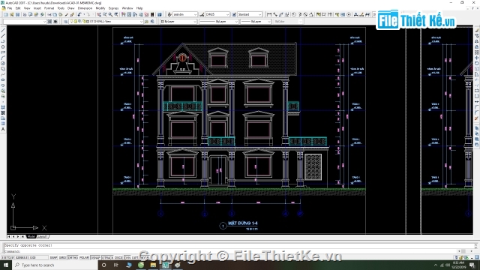The width and height of the screenshot is (480, 270).
Task: Click the Dimension Style icon in the toolbar
Action: [202, 14]
